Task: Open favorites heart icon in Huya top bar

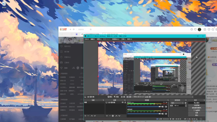Action: 195,29
